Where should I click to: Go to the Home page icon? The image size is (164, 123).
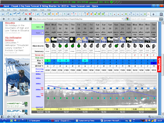click(x=25, y=19)
